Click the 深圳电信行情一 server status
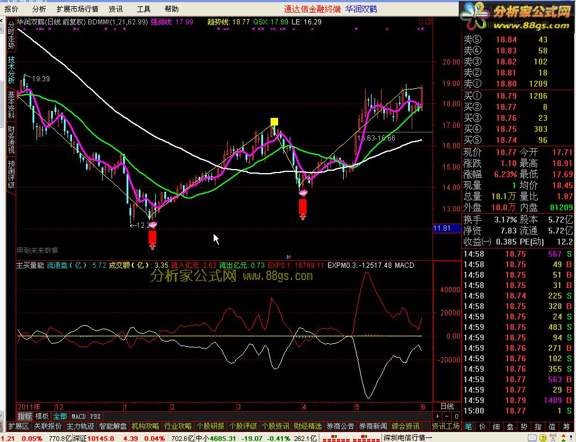The width and height of the screenshot is (576, 442). 408,438
